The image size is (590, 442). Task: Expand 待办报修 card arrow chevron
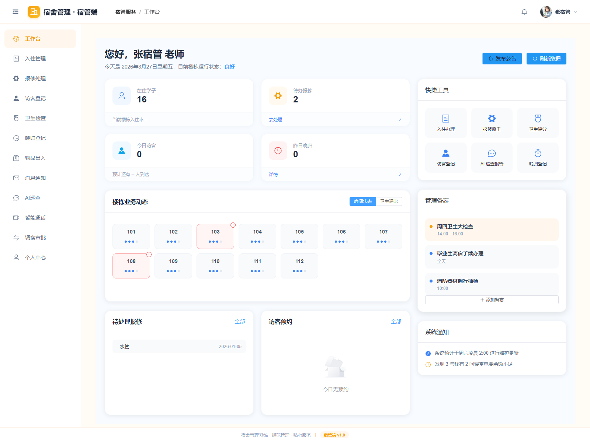click(x=400, y=119)
